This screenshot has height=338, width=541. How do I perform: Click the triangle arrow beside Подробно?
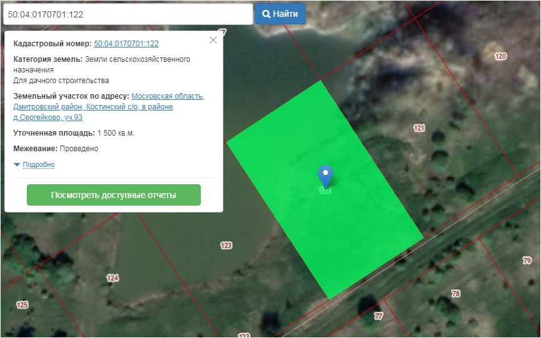pyautogui.click(x=17, y=165)
